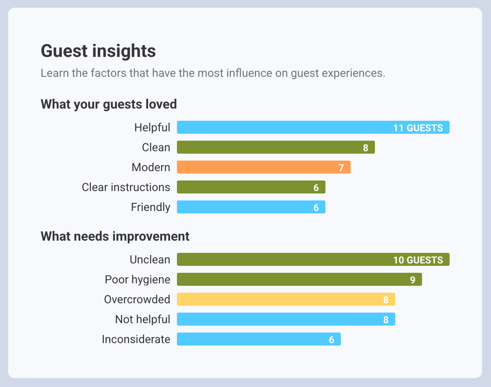Click the orange Modern bar
This screenshot has width=491, height=387.
[x=263, y=167]
